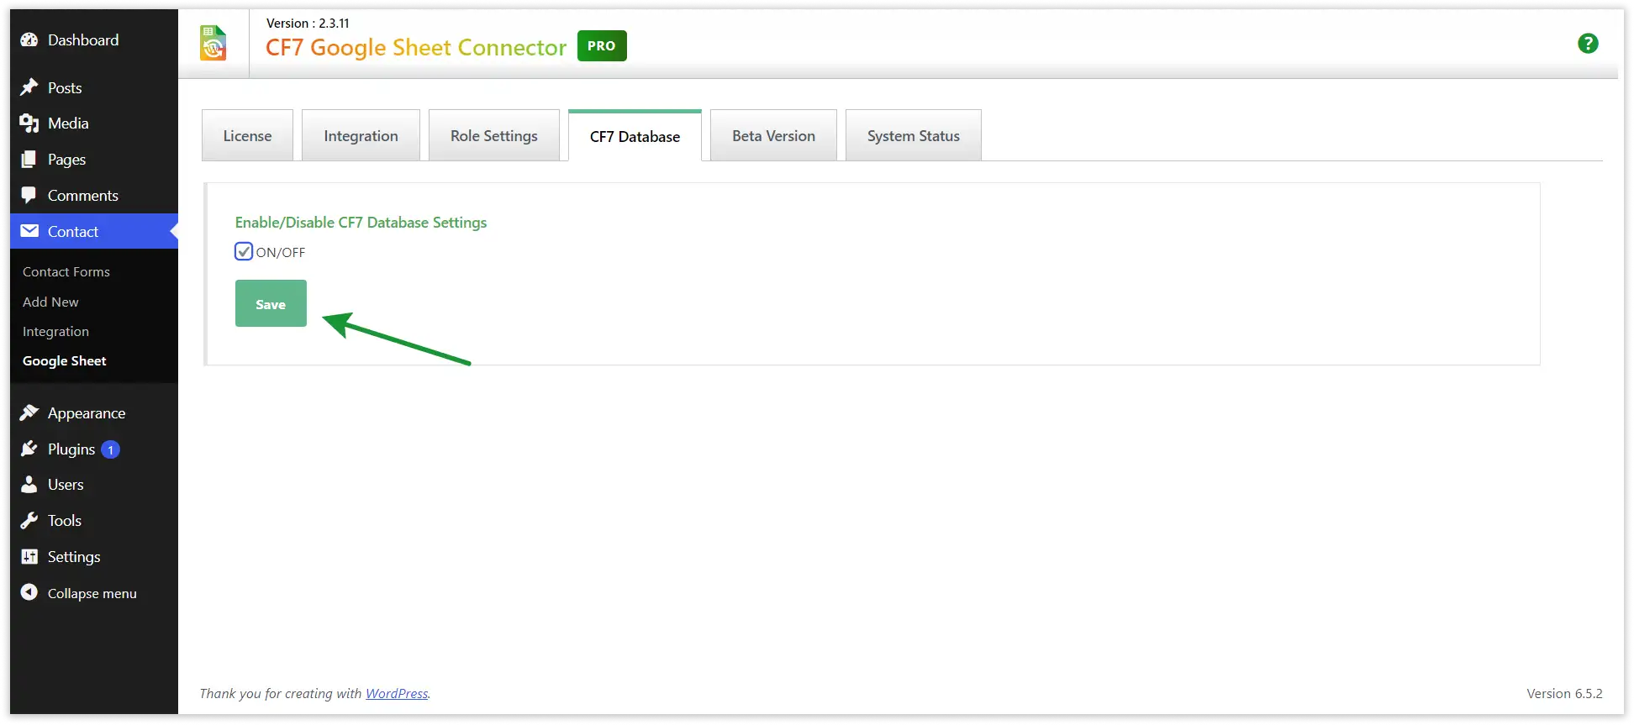Screen dimensions: 1634x725
Task: Open the Role Settings tab
Action: click(x=493, y=136)
